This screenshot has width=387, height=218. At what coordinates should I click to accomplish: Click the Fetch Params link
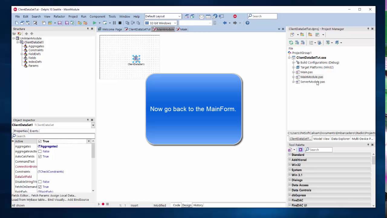pyautogui.click(x=40, y=196)
